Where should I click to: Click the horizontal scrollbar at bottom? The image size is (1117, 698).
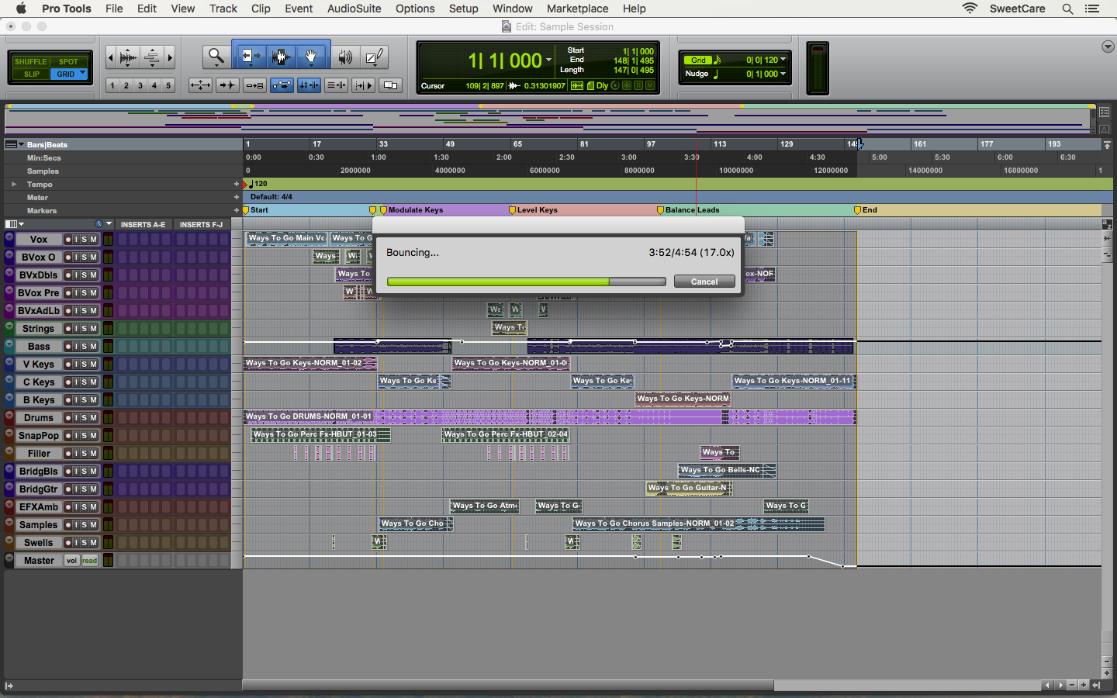coord(508,686)
